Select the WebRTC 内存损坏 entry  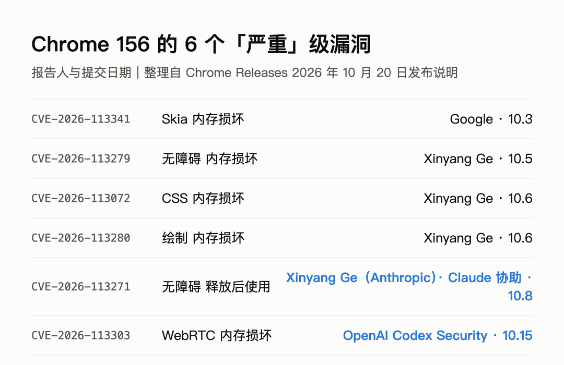tap(217, 335)
